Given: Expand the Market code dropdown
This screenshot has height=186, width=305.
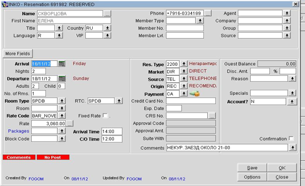Looking at the screenshot, I should pos(184,71).
